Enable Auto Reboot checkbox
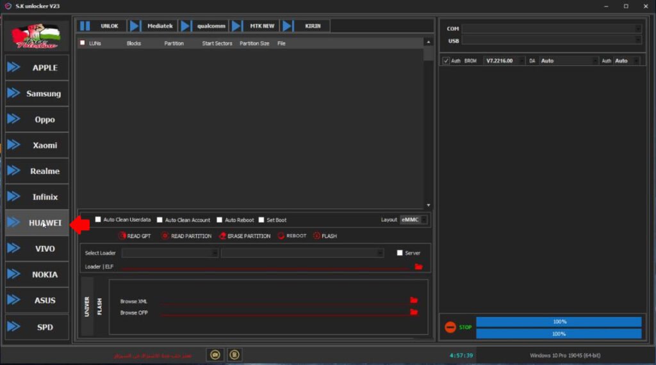This screenshot has width=656, height=365. [219, 220]
